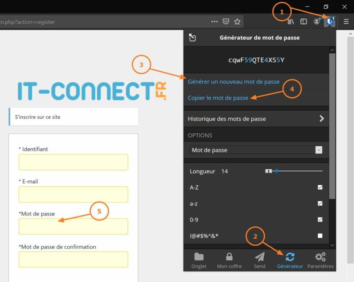354x282 pixels.
Task: Open the Firefox account icon
Action: 317,21
